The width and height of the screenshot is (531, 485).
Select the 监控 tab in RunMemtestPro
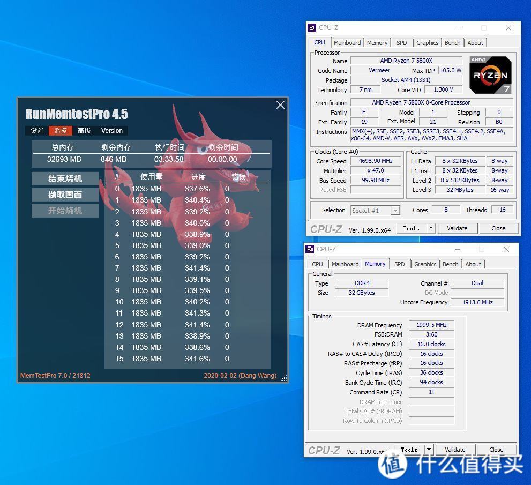tap(60, 131)
